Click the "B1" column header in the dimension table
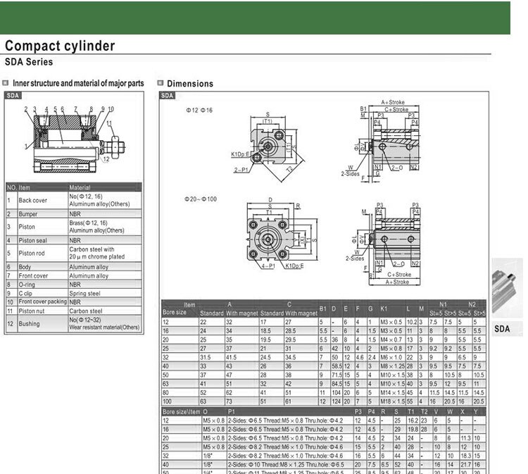The height and width of the screenshot is (474, 528). 322,308
